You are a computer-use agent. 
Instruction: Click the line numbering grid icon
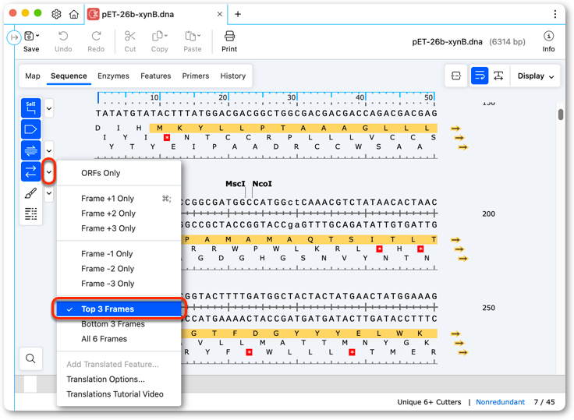point(30,214)
